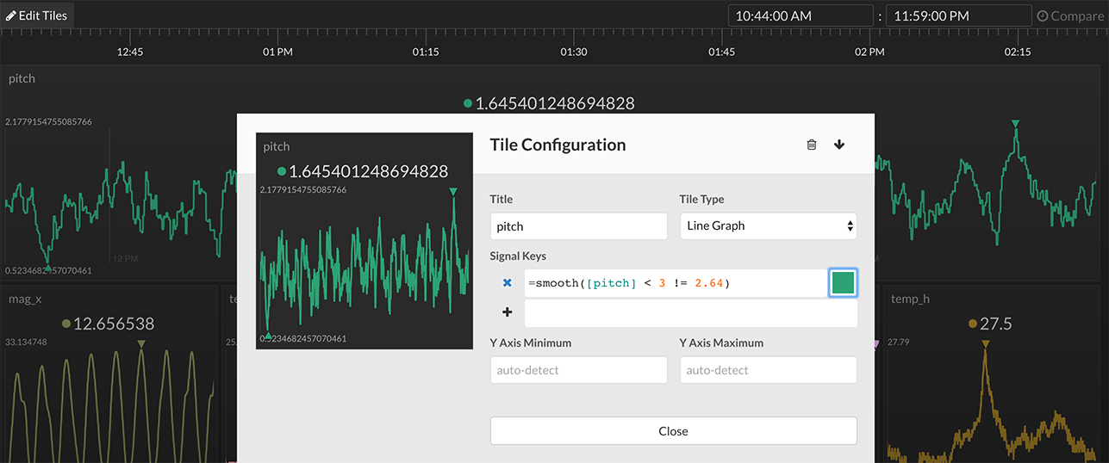Click the green dot beside preview value
1109x463 pixels.
[282, 171]
